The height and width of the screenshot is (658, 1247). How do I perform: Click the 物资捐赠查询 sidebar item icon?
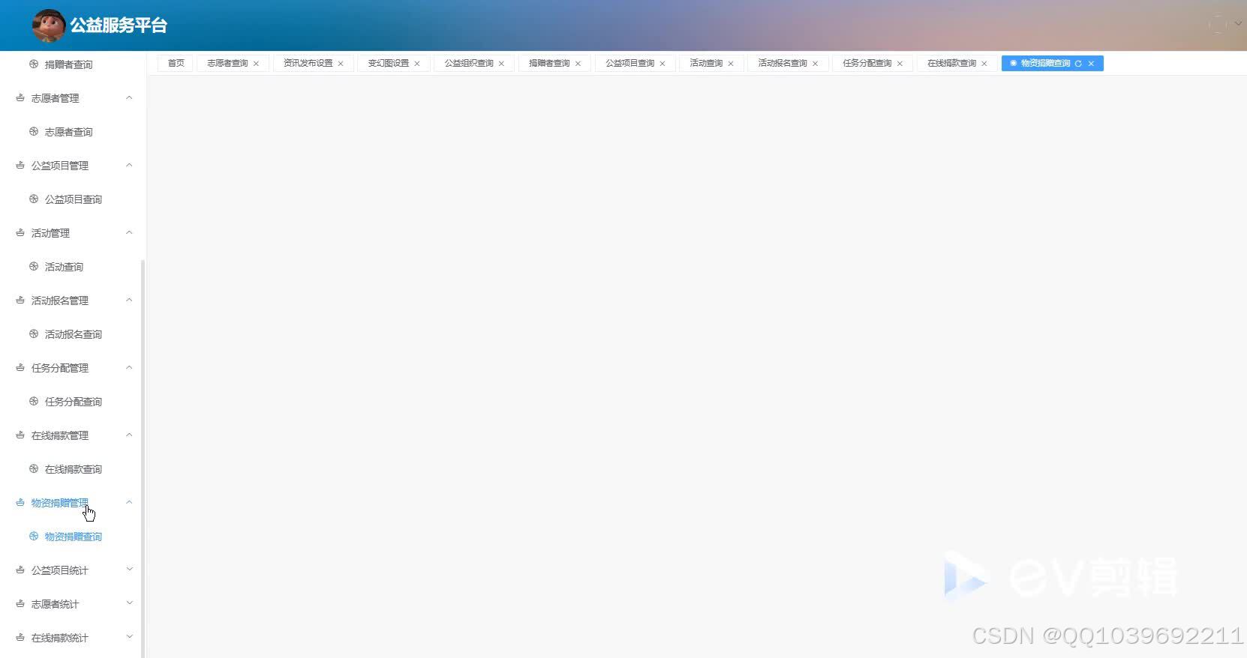pos(34,537)
